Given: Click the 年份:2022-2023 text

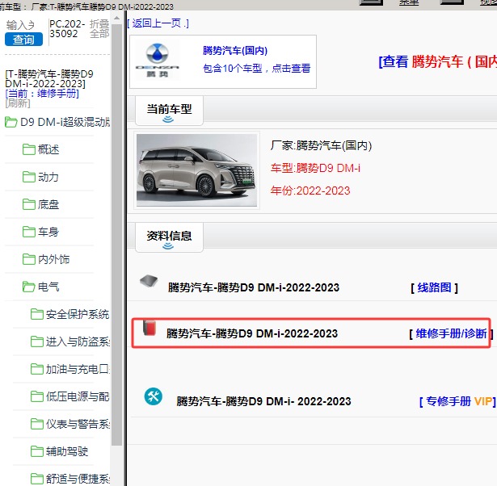Looking at the screenshot, I should pos(310,191).
